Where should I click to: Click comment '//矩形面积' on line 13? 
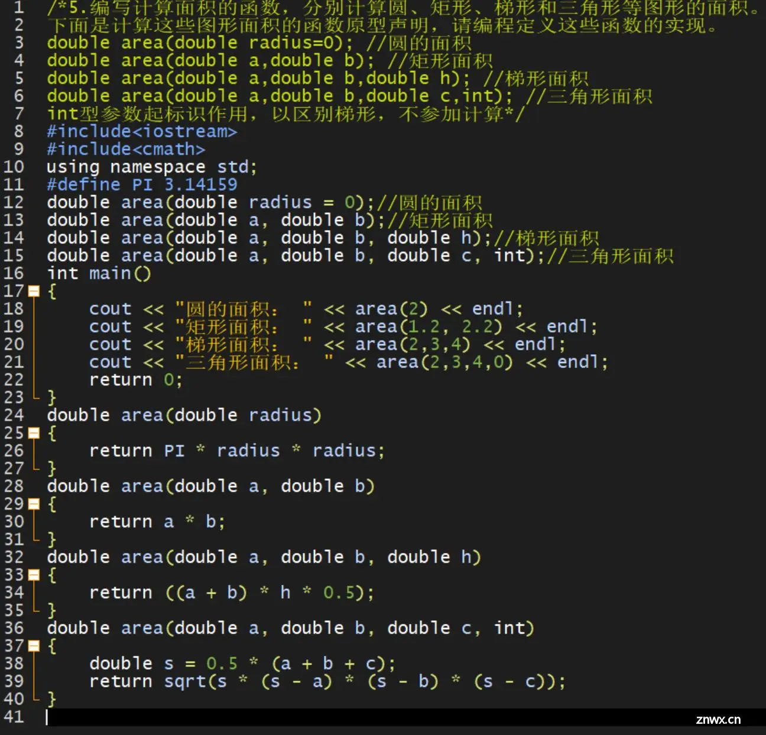[440, 220]
